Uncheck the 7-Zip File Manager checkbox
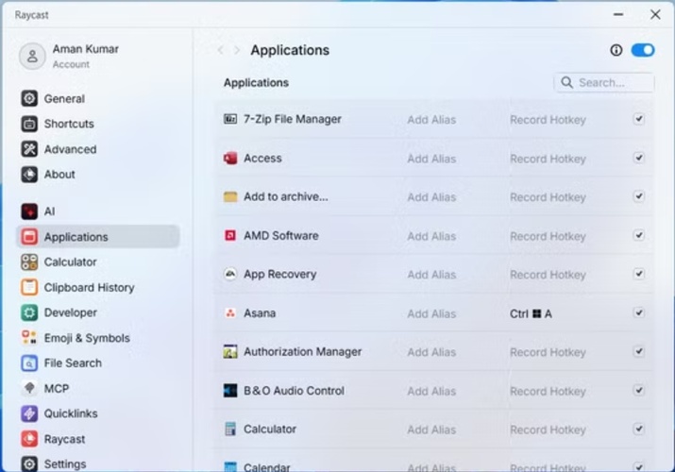The image size is (675, 472). coord(639,119)
